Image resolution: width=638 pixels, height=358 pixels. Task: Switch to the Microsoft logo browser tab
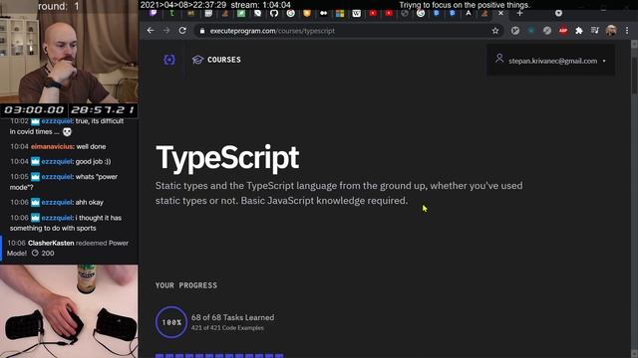click(340, 13)
